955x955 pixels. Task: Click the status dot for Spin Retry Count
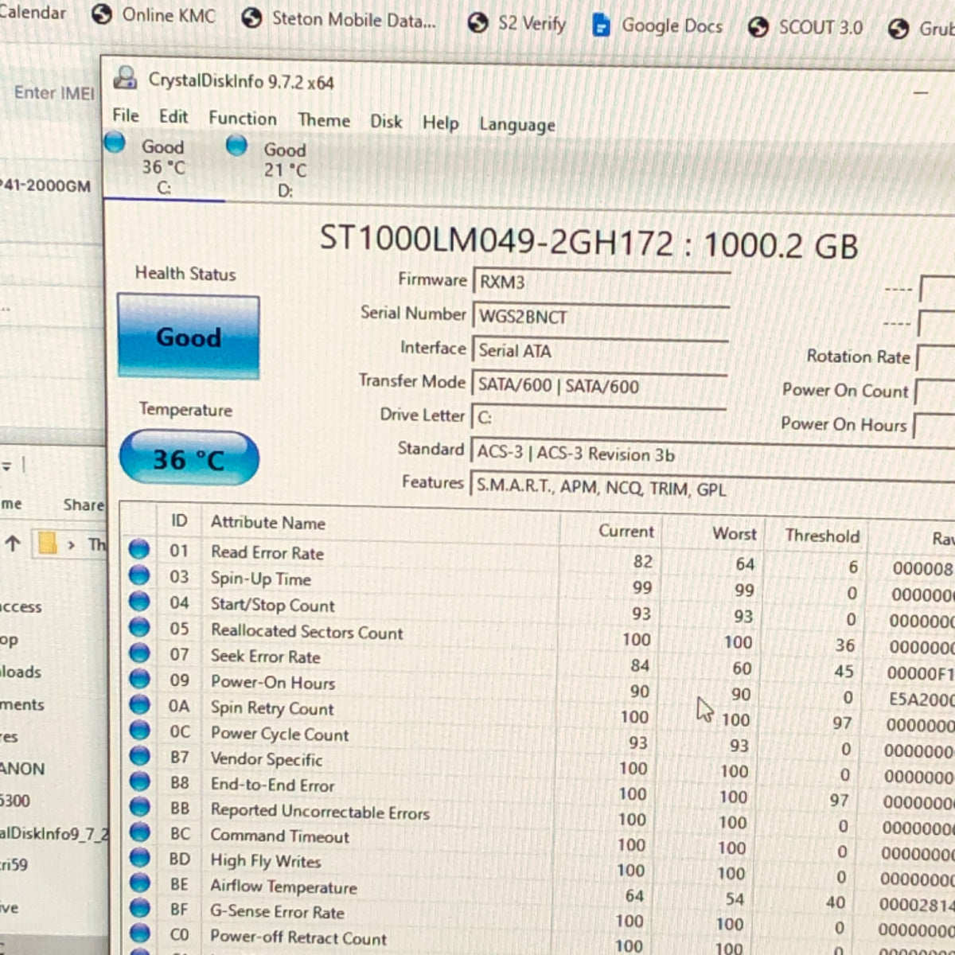[x=139, y=704]
